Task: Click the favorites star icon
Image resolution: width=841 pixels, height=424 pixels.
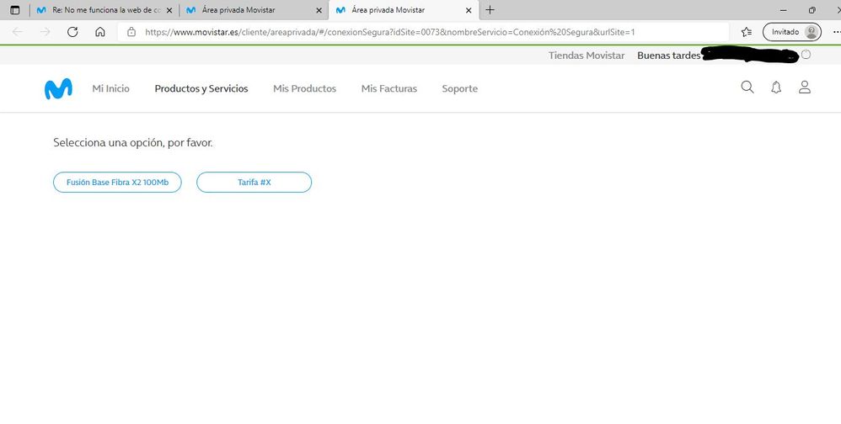Action: (746, 32)
